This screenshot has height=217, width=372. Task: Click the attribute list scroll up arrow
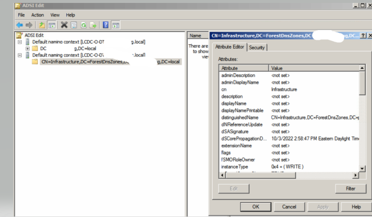click(x=362, y=68)
